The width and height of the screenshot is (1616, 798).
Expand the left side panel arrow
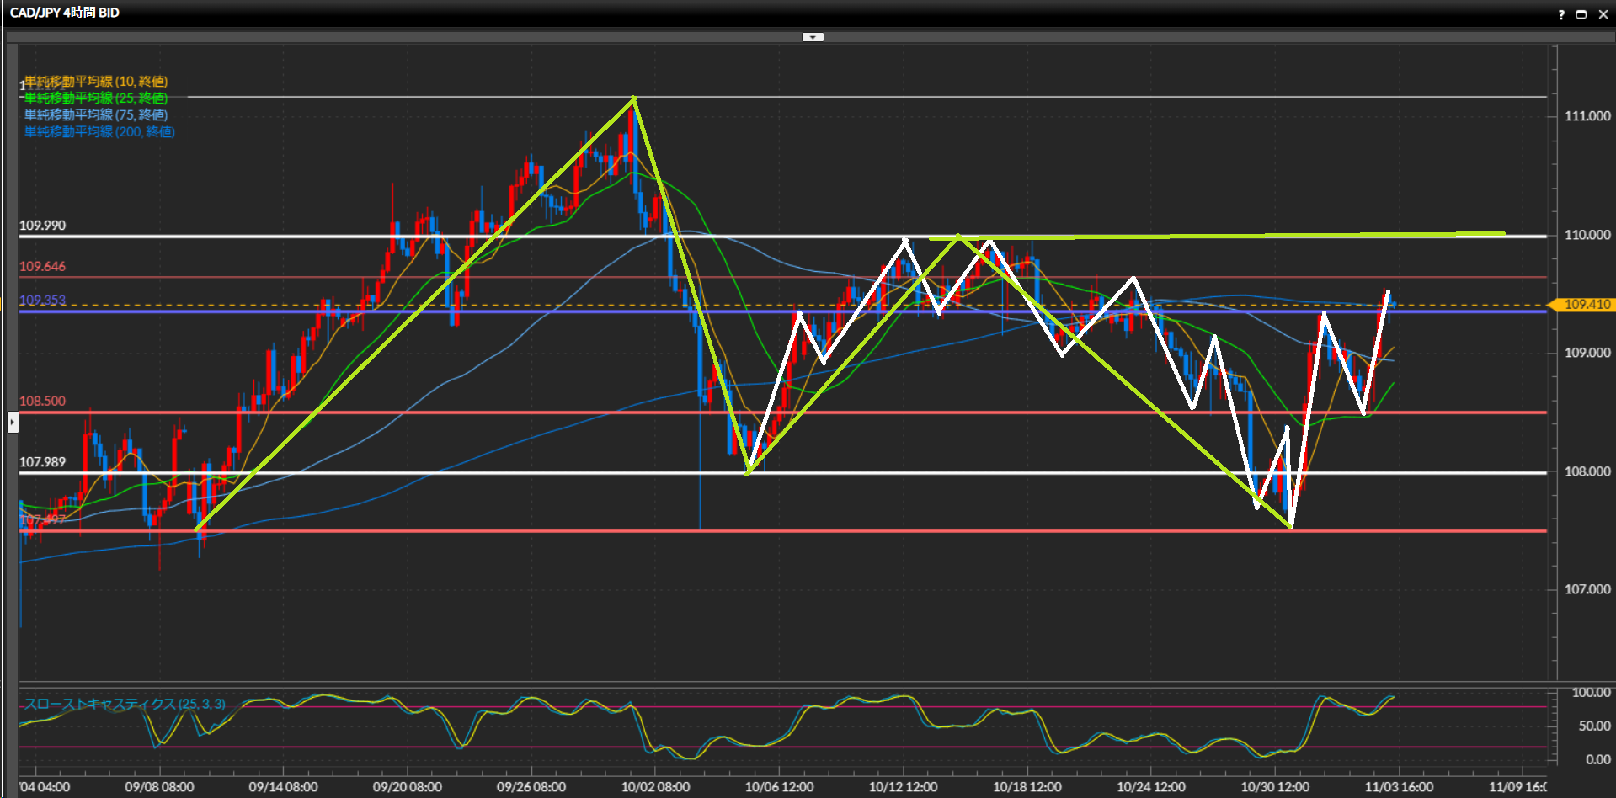coord(13,422)
